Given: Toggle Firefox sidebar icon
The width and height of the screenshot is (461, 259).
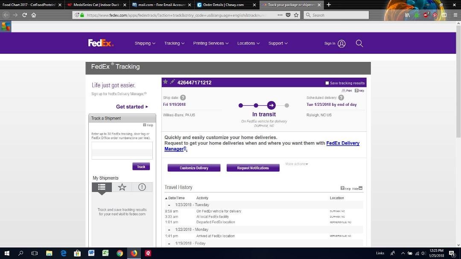Looking at the screenshot, I should tap(444, 15).
